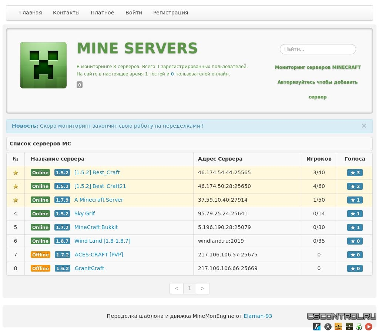
Task: Click the address windland.ru:2019
Action: point(221,241)
